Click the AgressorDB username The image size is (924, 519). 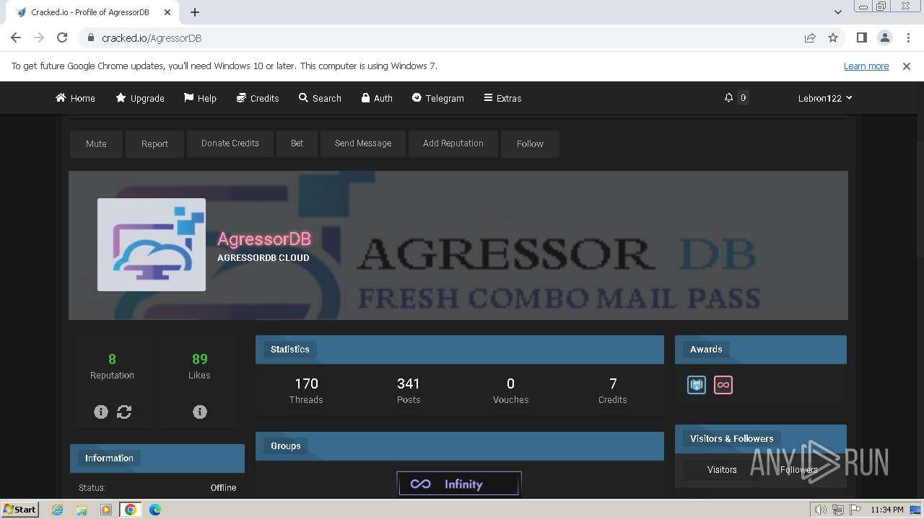(264, 239)
